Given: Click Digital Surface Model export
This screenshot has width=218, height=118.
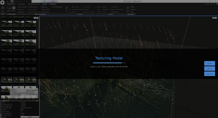Looking at the screenshot, I should pos(117,10).
